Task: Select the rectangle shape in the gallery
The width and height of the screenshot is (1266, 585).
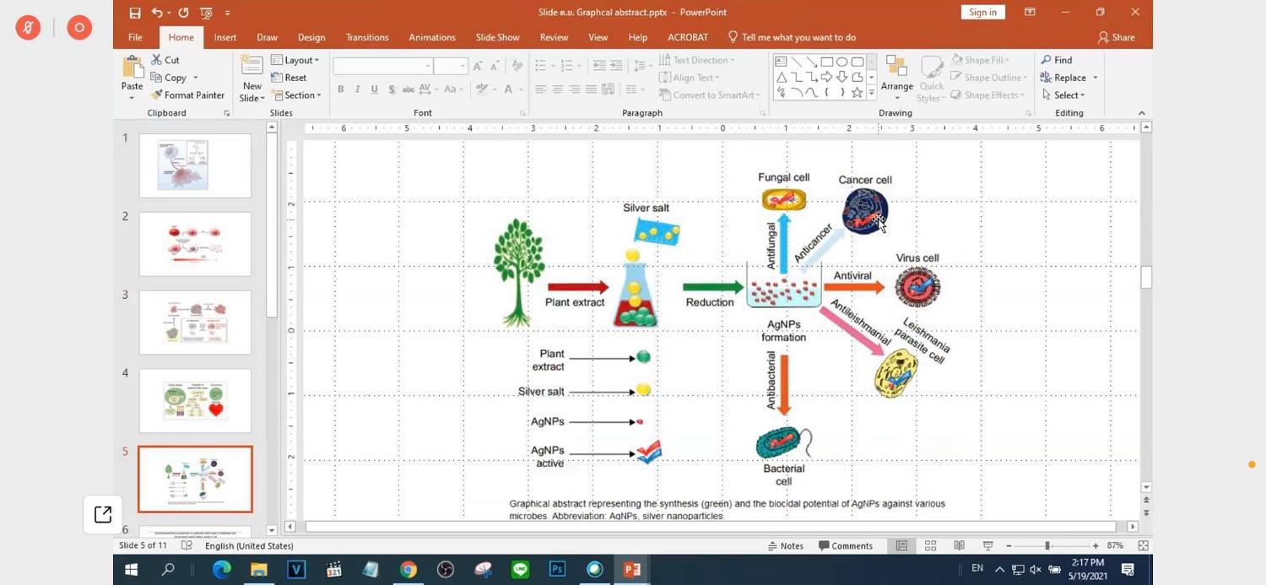Action: (827, 62)
